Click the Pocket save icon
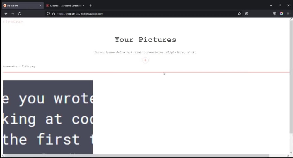 275,14
